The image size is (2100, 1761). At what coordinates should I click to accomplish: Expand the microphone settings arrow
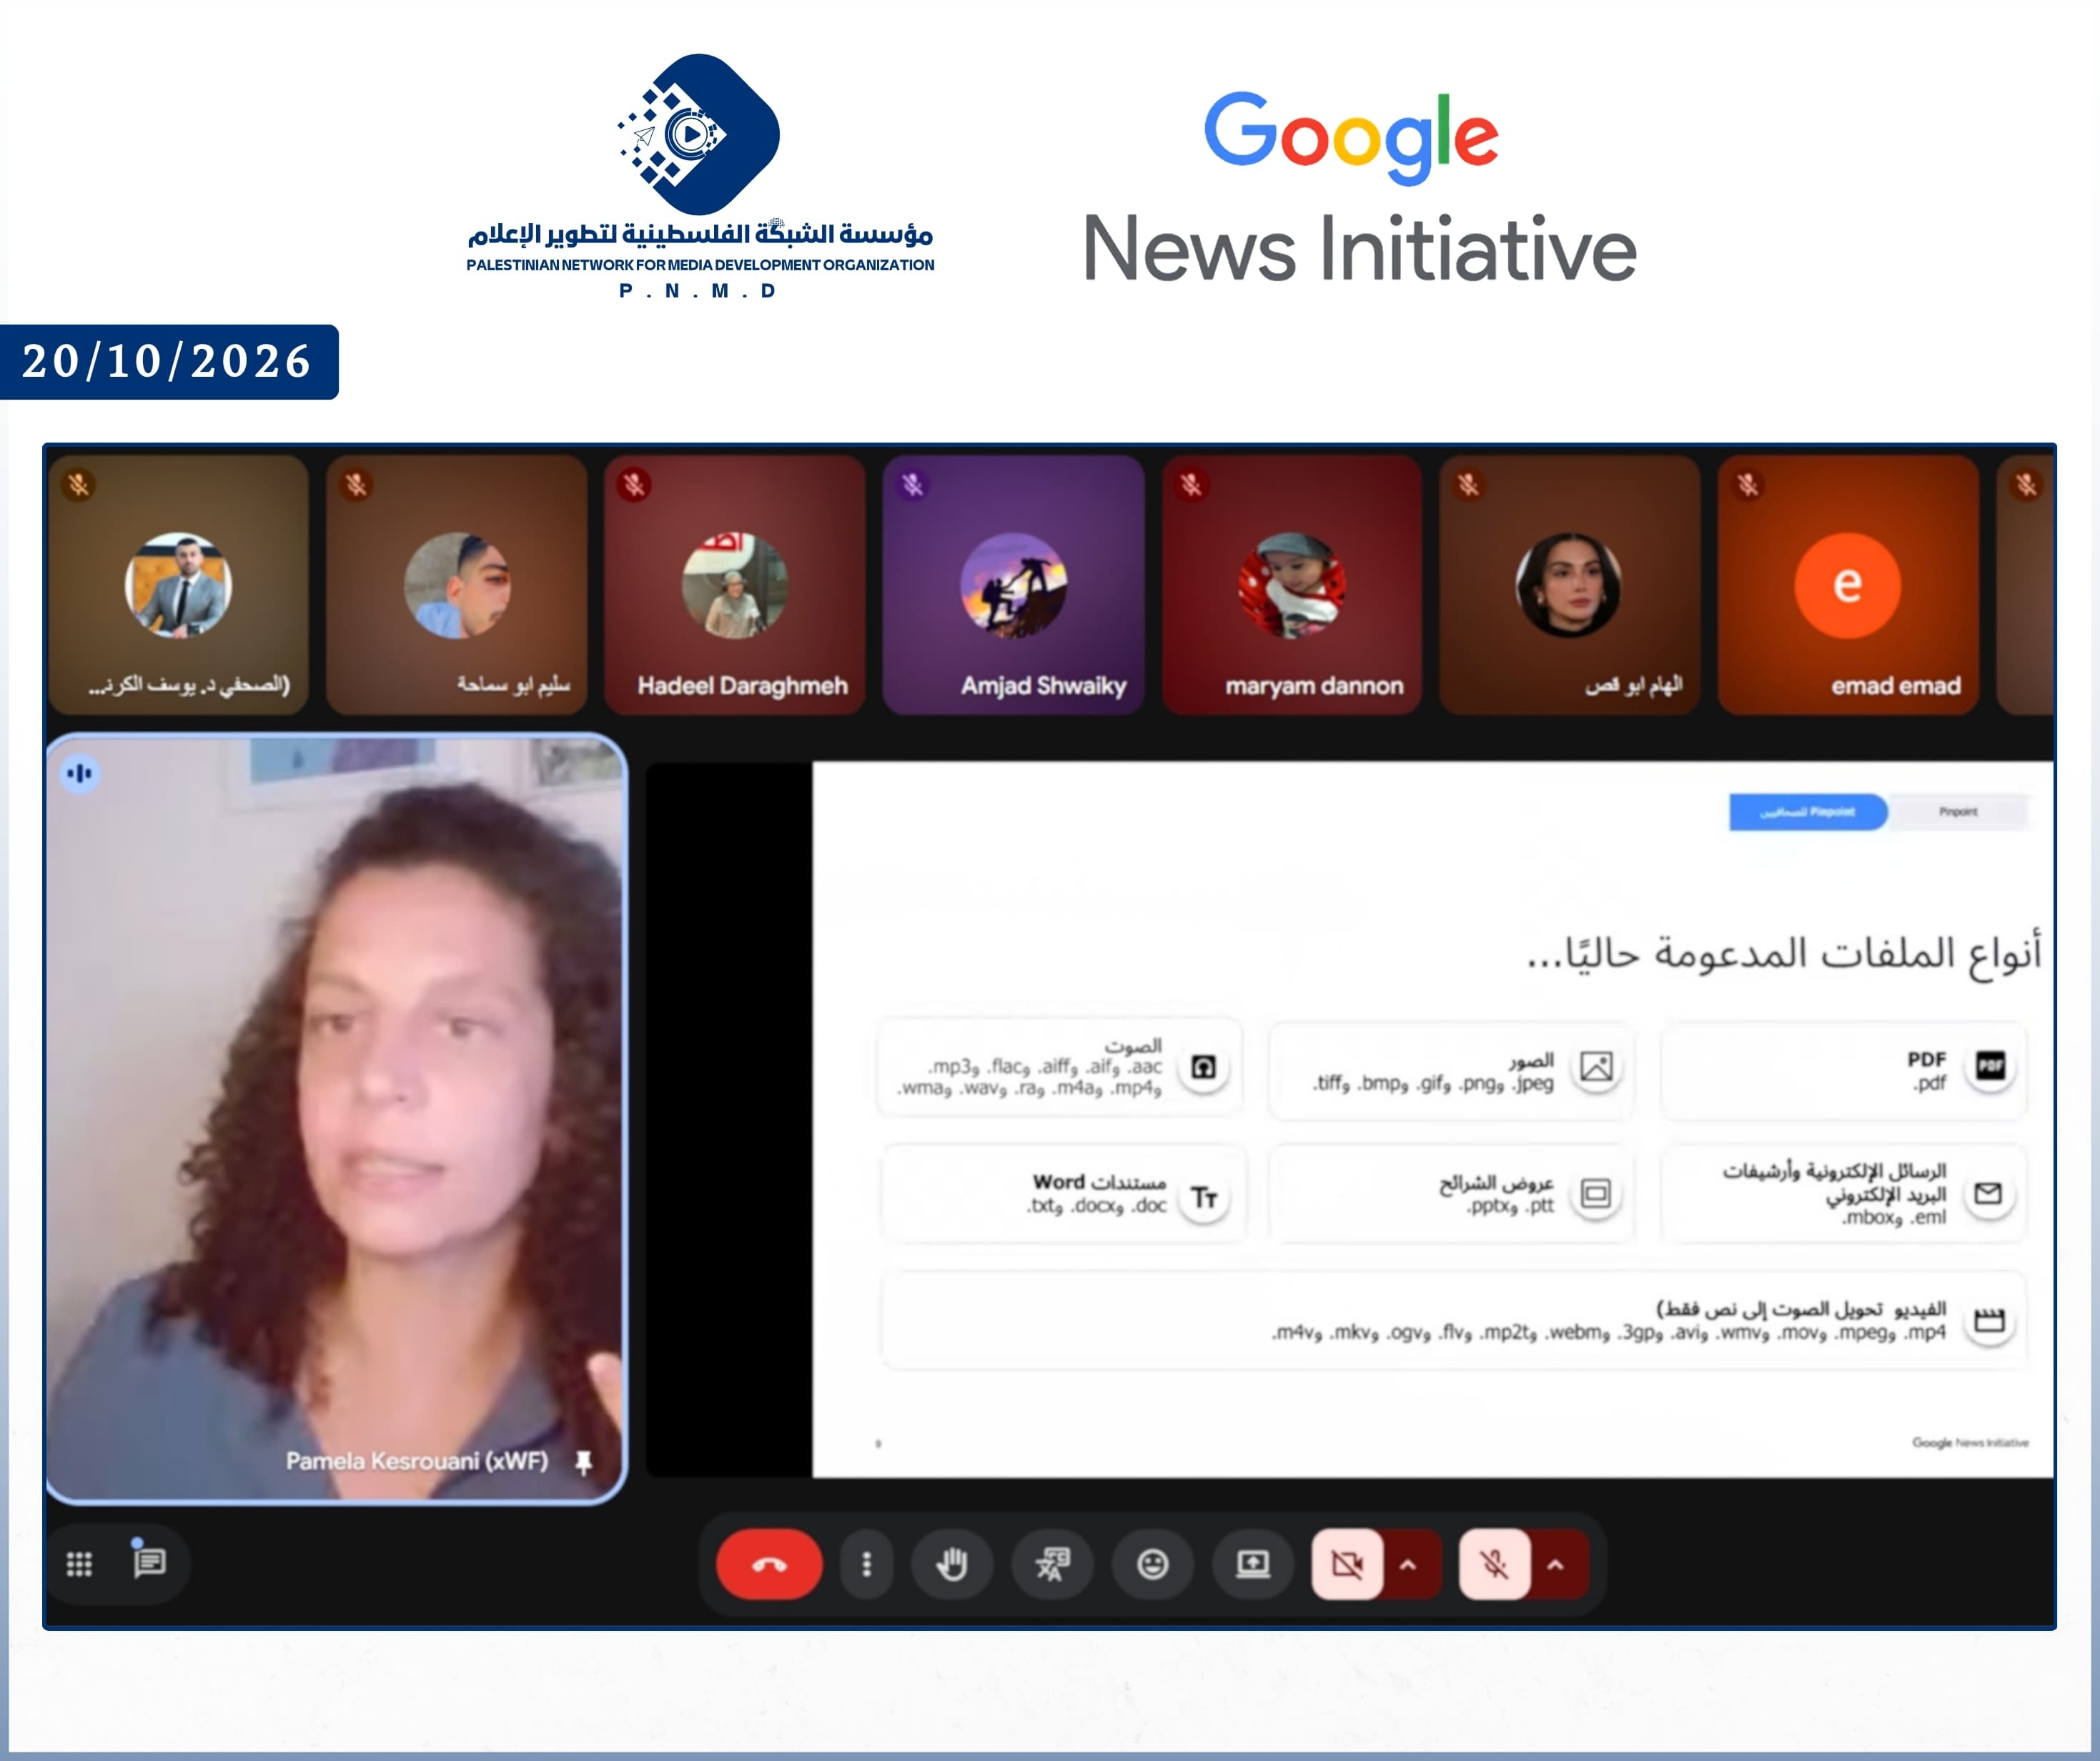(1557, 1565)
